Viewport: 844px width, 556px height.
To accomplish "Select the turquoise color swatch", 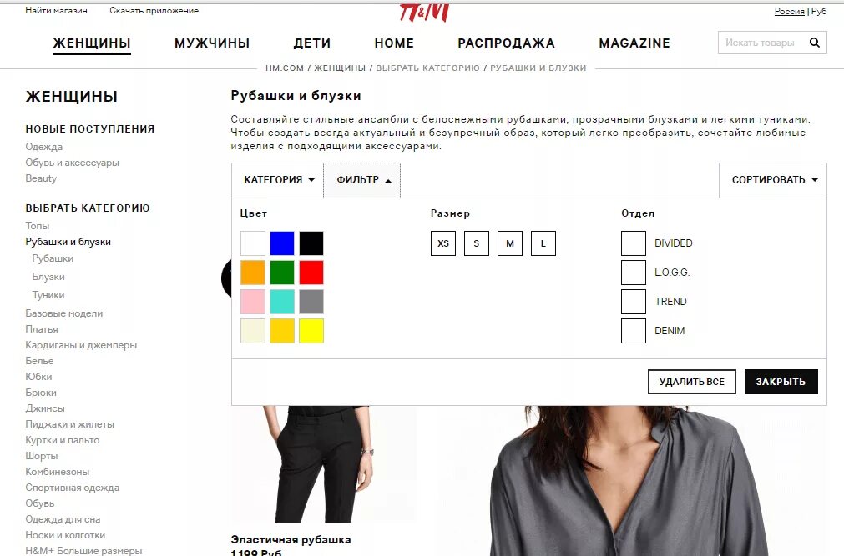I will coord(282,302).
